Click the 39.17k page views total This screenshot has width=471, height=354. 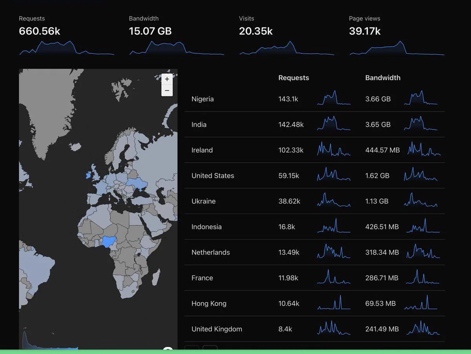[x=365, y=31]
